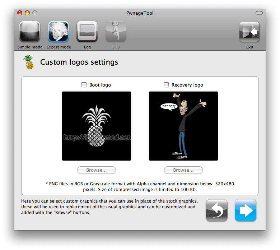The height and width of the screenshot is (250, 280).
Task: Click the "Here you can select custom graphics" description
Action: [x=109, y=207]
